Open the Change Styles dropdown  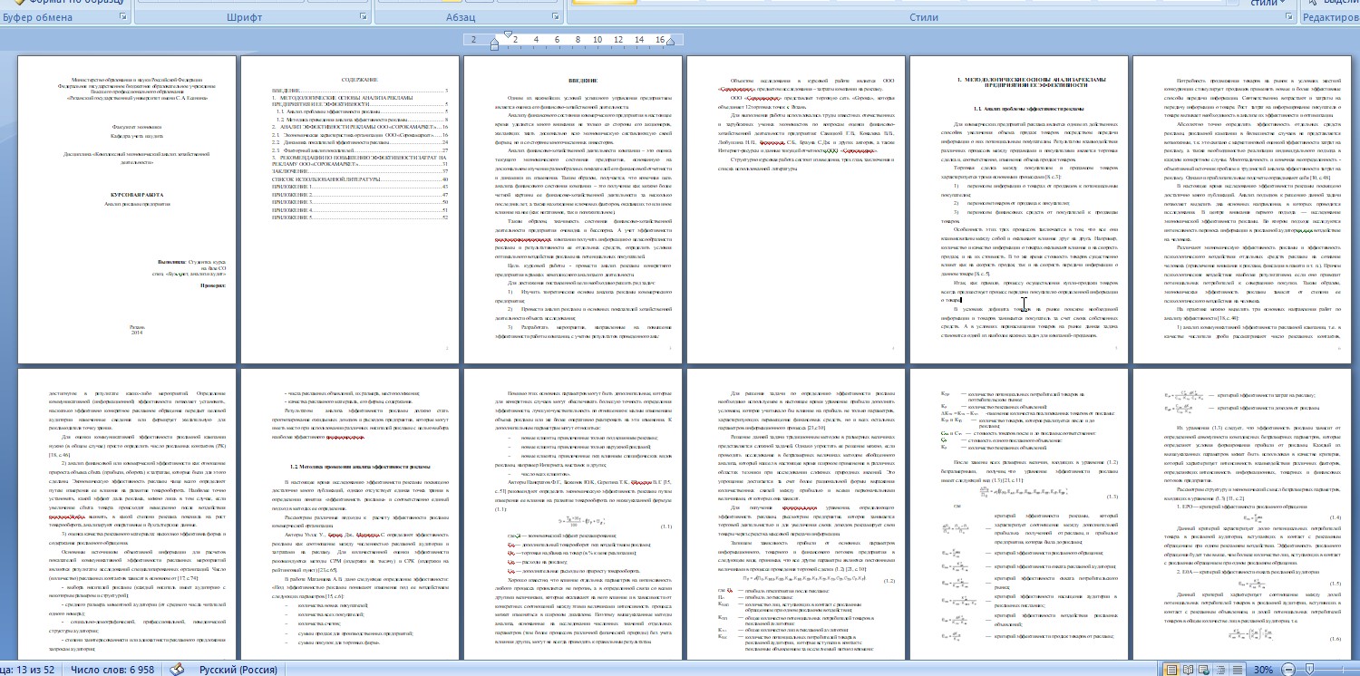tap(1269, 4)
